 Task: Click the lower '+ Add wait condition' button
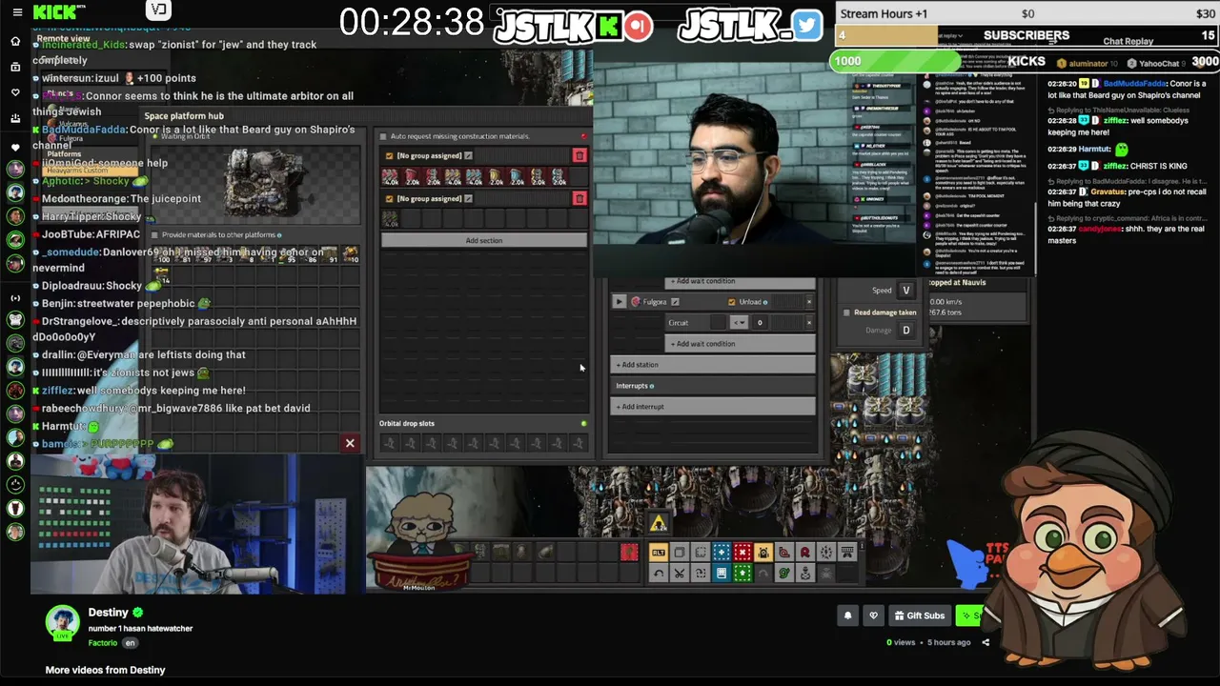coord(741,344)
